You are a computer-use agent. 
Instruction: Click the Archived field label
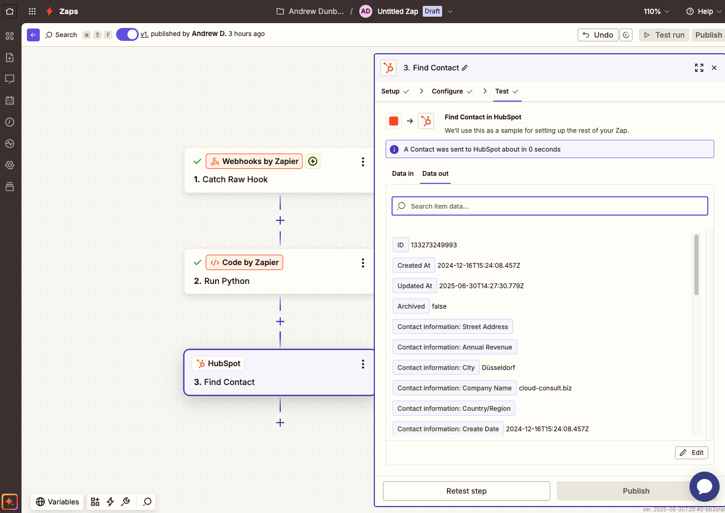(x=411, y=307)
